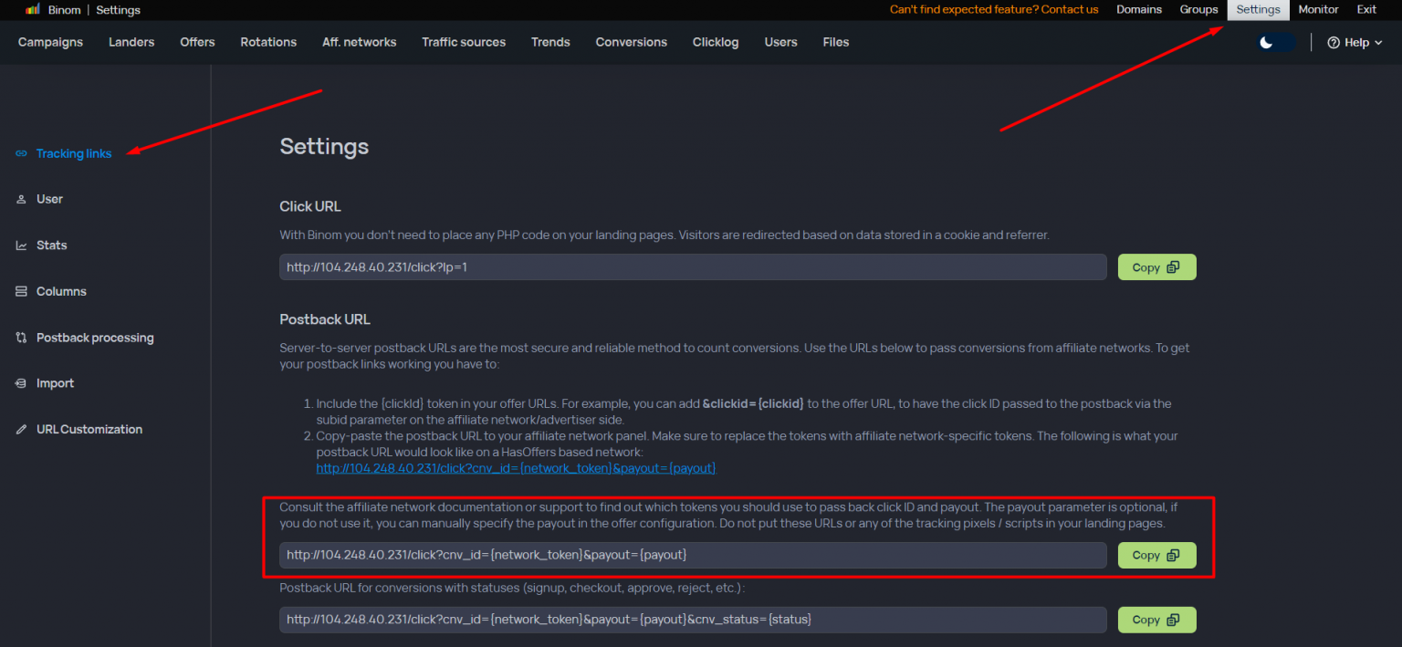
Task: Expand the Help dropdown menu
Action: (x=1355, y=43)
